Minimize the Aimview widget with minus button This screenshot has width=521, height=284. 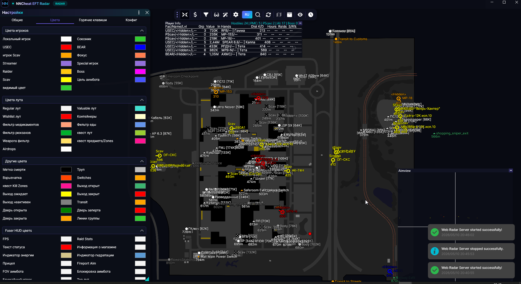click(511, 170)
